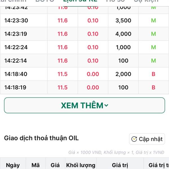Expand more rows with XEM THÊM button
This screenshot has height=169, width=169.
tap(84, 105)
